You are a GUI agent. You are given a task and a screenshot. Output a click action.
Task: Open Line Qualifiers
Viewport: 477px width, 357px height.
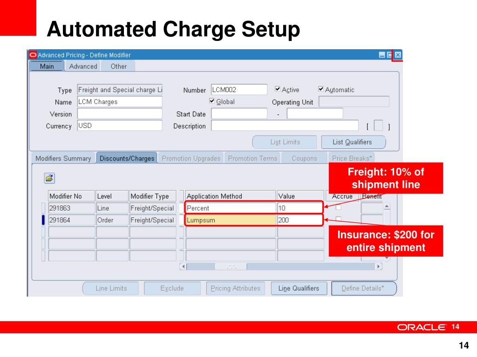pyautogui.click(x=299, y=288)
